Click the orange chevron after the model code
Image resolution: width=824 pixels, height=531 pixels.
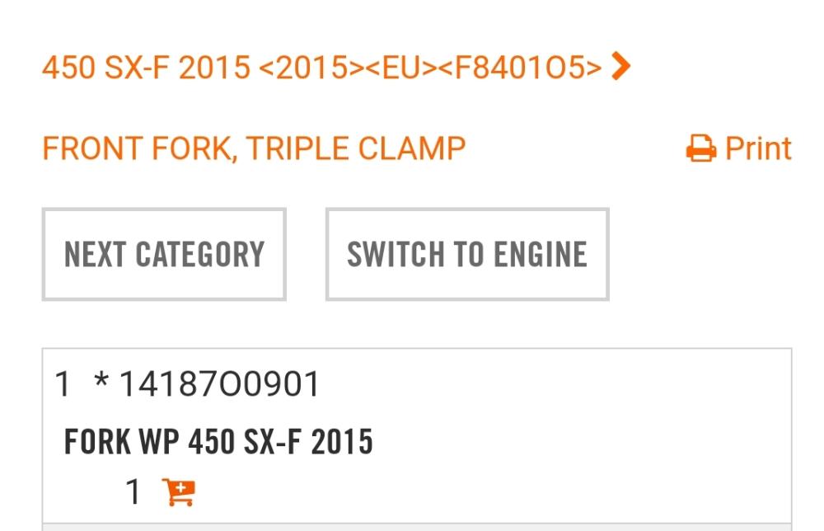[621, 66]
